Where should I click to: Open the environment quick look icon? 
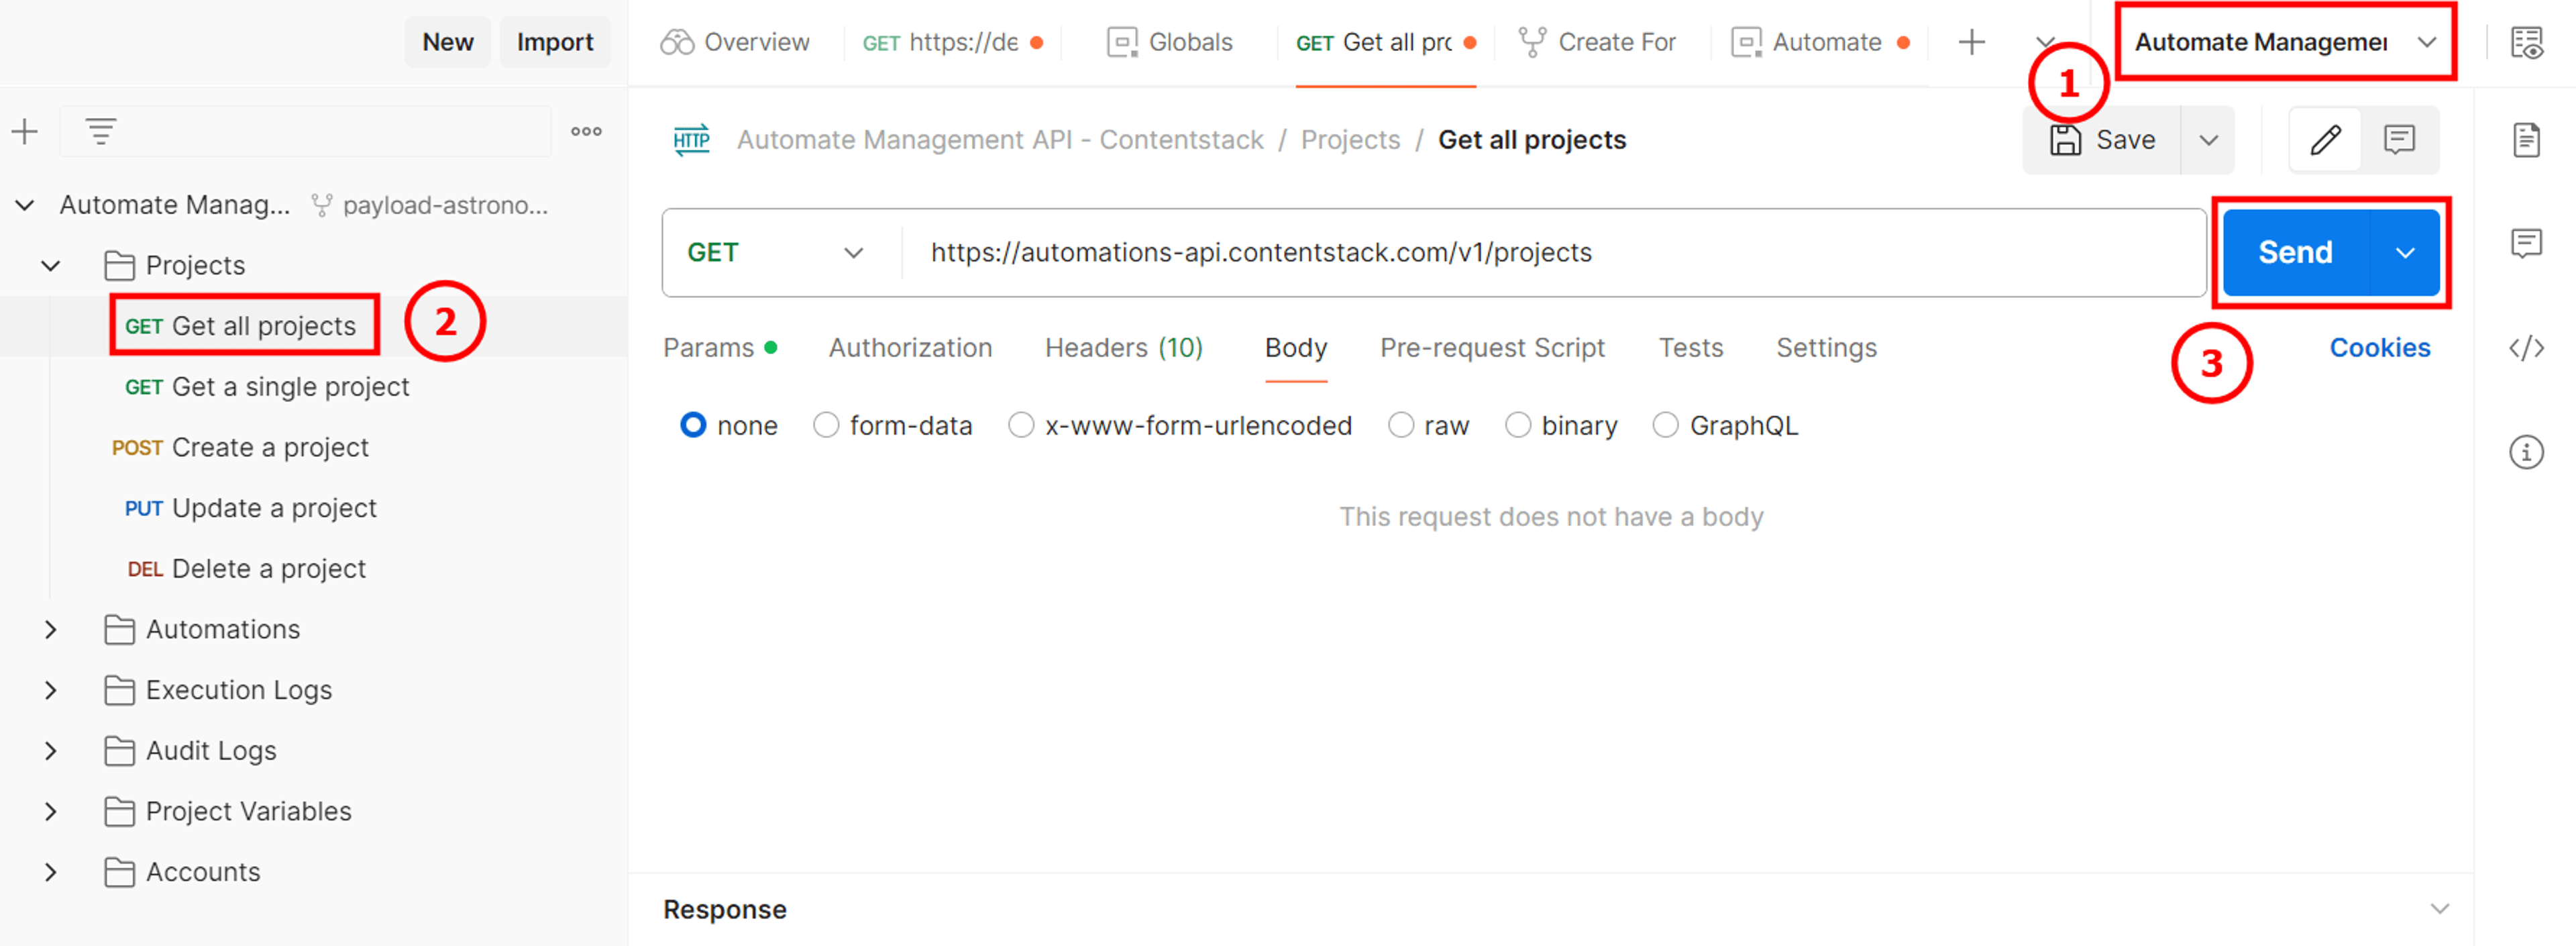[2527, 42]
